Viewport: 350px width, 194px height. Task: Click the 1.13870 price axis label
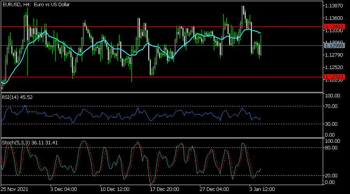[x=333, y=6]
